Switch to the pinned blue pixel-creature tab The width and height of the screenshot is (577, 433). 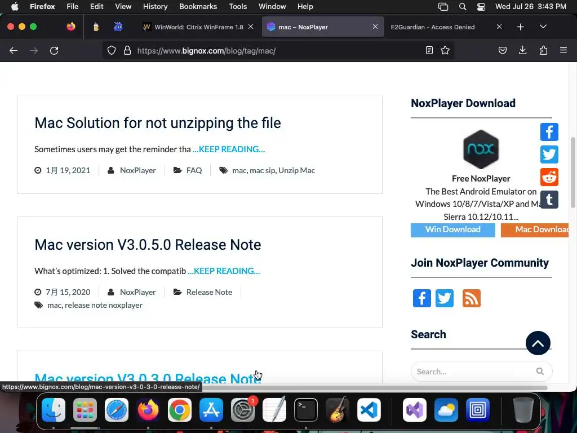pyautogui.click(x=118, y=26)
